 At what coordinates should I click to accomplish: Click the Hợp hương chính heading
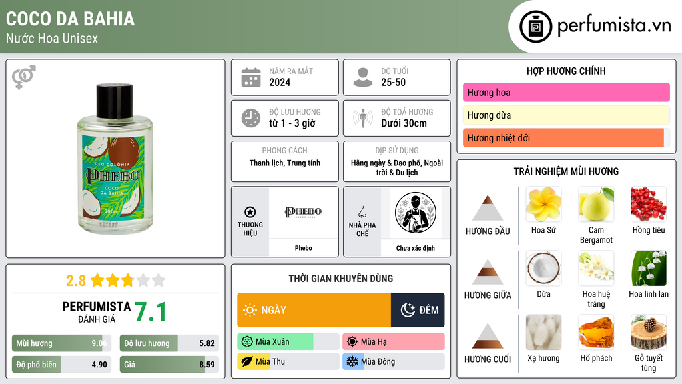(x=566, y=71)
